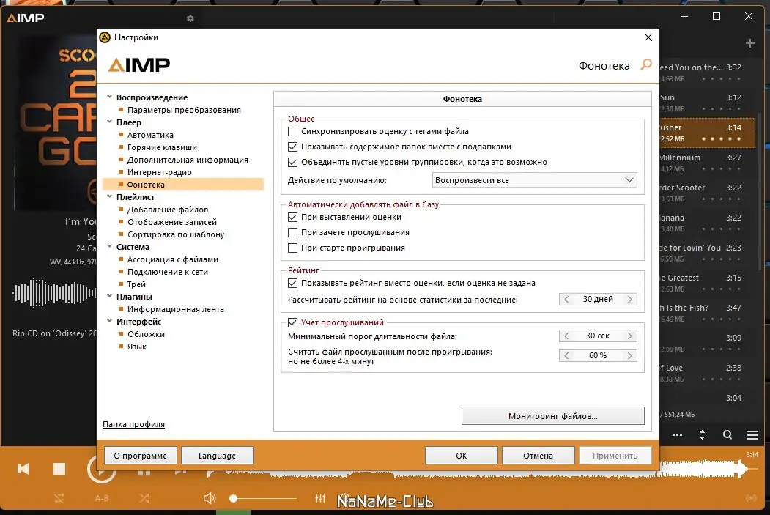Stop playback using the stop icon
The height and width of the screenshot is (515, 770).
pos(59,469)
